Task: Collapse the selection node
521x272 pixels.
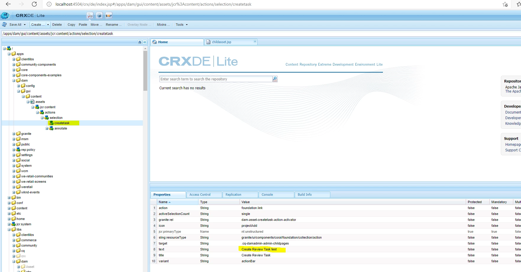Action: tap(42, 118)
